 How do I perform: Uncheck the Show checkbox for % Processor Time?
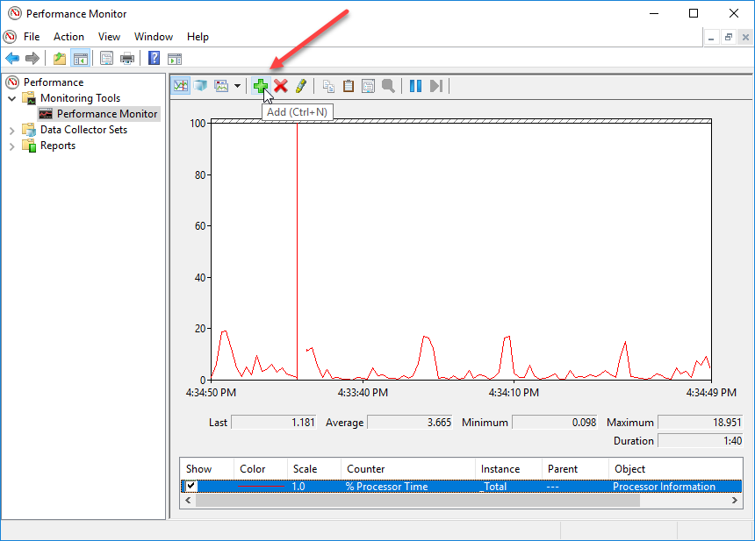(191, 487)
